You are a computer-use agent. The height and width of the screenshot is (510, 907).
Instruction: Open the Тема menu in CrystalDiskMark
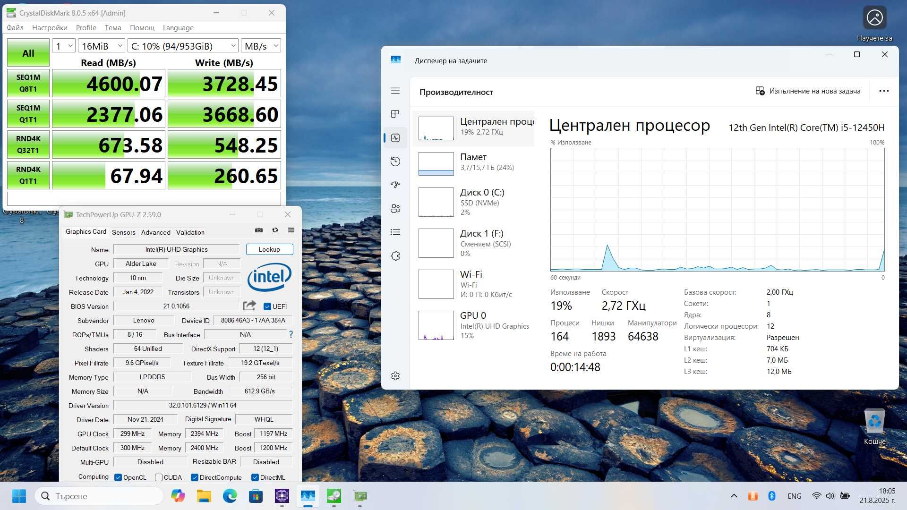(x=113, y=28)
